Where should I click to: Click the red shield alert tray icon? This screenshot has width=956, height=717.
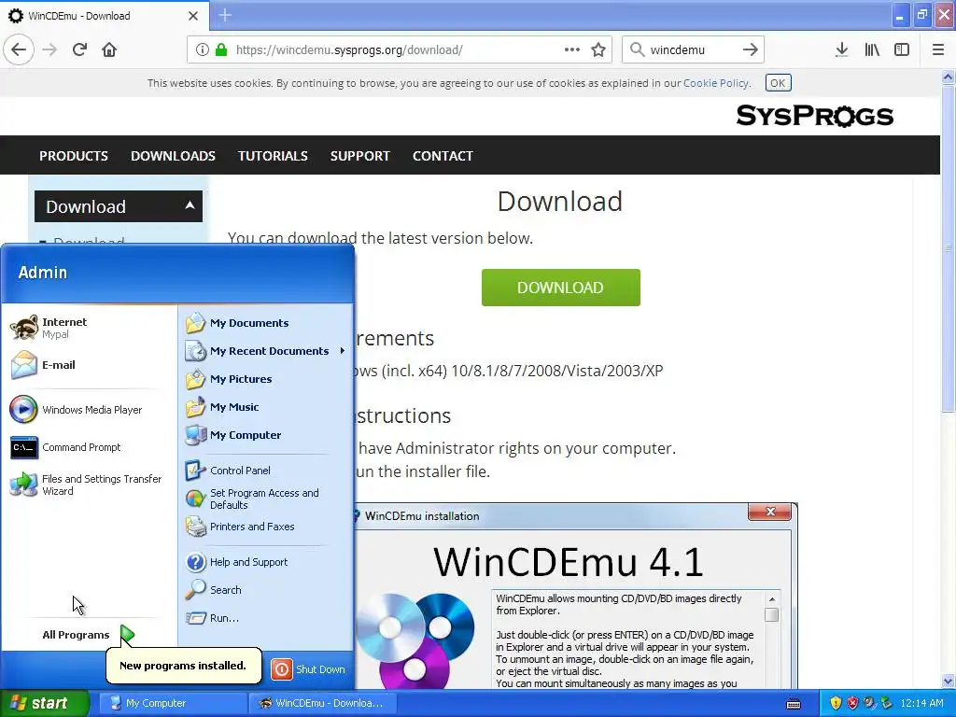coord(852,703)
